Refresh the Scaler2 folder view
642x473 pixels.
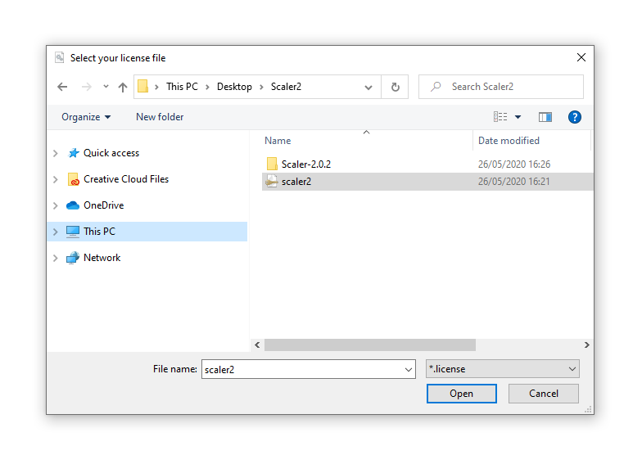point(395,87)
